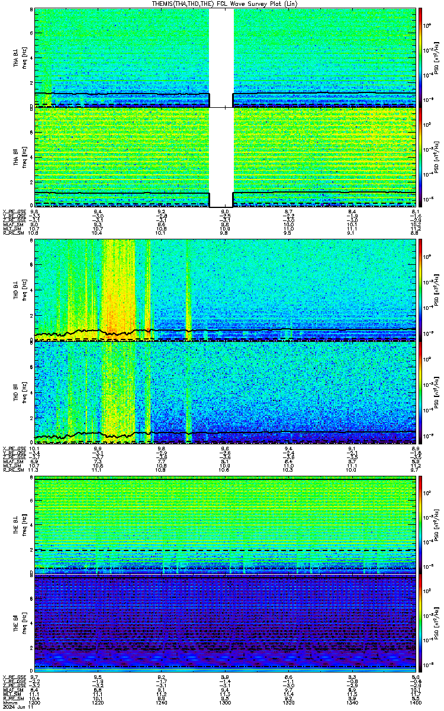Click the THE B∥ spectrogram panel
444x711 pixels.
pyautogui.click(x=225, y=624)
